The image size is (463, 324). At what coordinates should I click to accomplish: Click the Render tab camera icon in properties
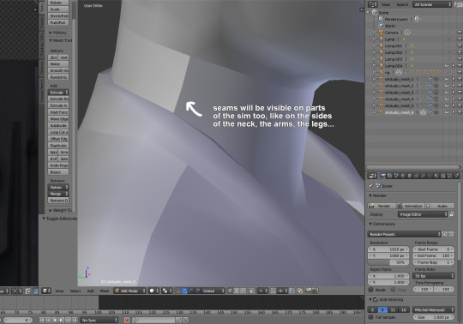(383, 176)
